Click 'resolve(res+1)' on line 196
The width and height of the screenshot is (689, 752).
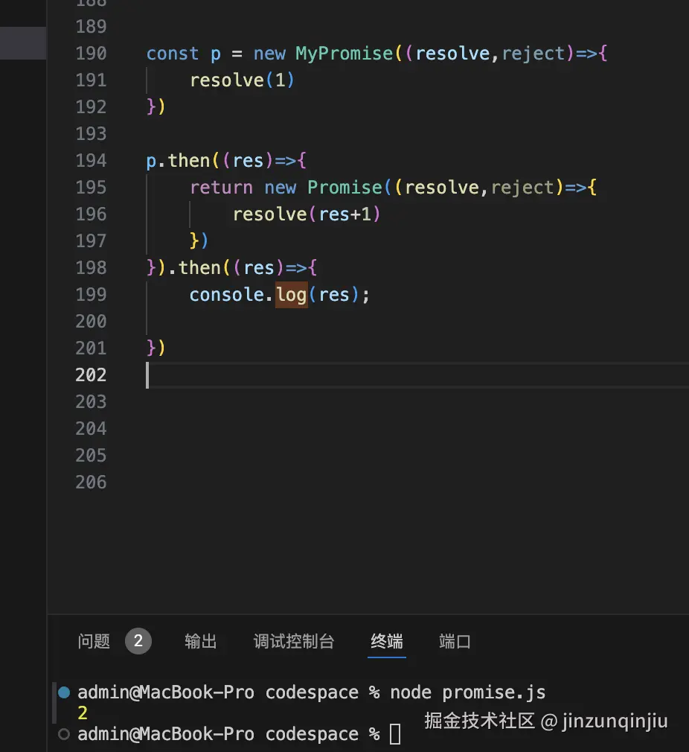307,214
